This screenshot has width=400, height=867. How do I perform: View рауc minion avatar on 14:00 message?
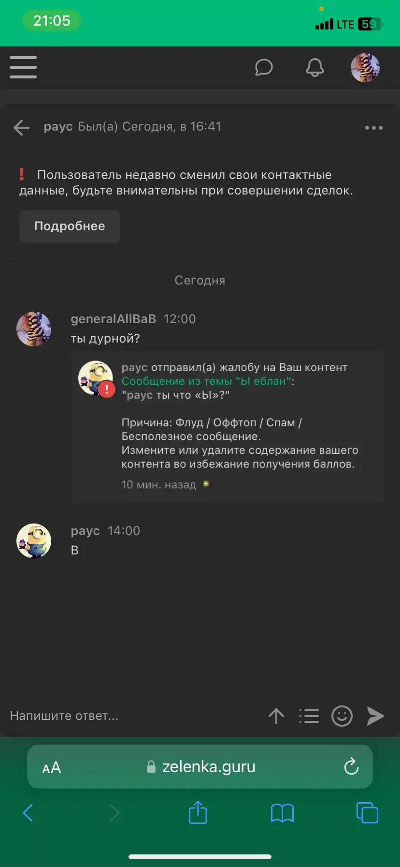point(34,541)
